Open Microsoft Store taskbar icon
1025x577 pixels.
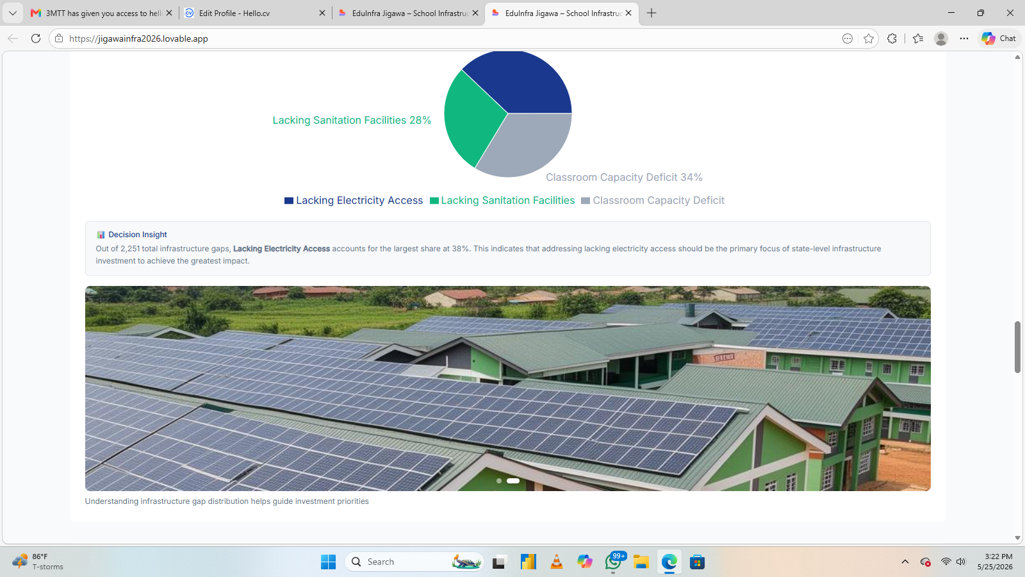698,562
